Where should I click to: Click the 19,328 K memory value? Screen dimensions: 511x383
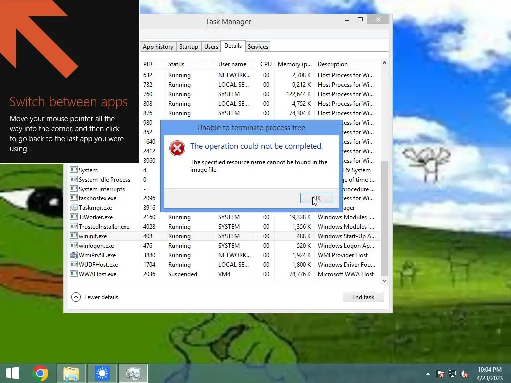(x=300, y=217)
